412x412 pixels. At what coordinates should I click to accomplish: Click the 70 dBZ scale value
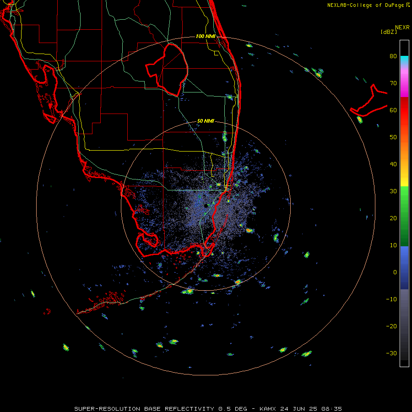pos(393,83)
